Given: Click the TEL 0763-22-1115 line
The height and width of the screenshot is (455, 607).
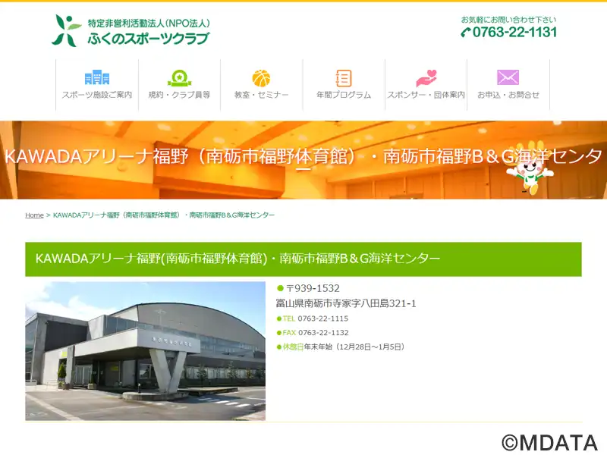Looking at the screenshot, I should (313, 318).
